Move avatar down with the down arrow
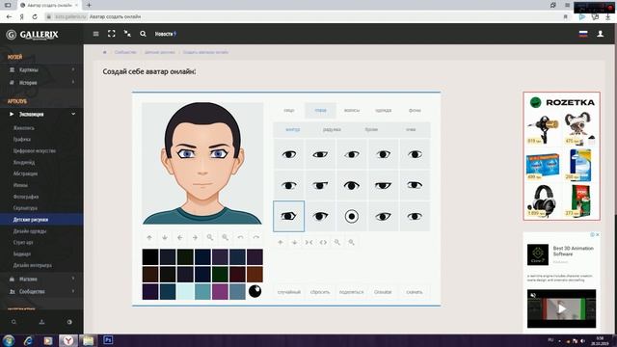Screen dimensions: 617x347 coord(165,238)
